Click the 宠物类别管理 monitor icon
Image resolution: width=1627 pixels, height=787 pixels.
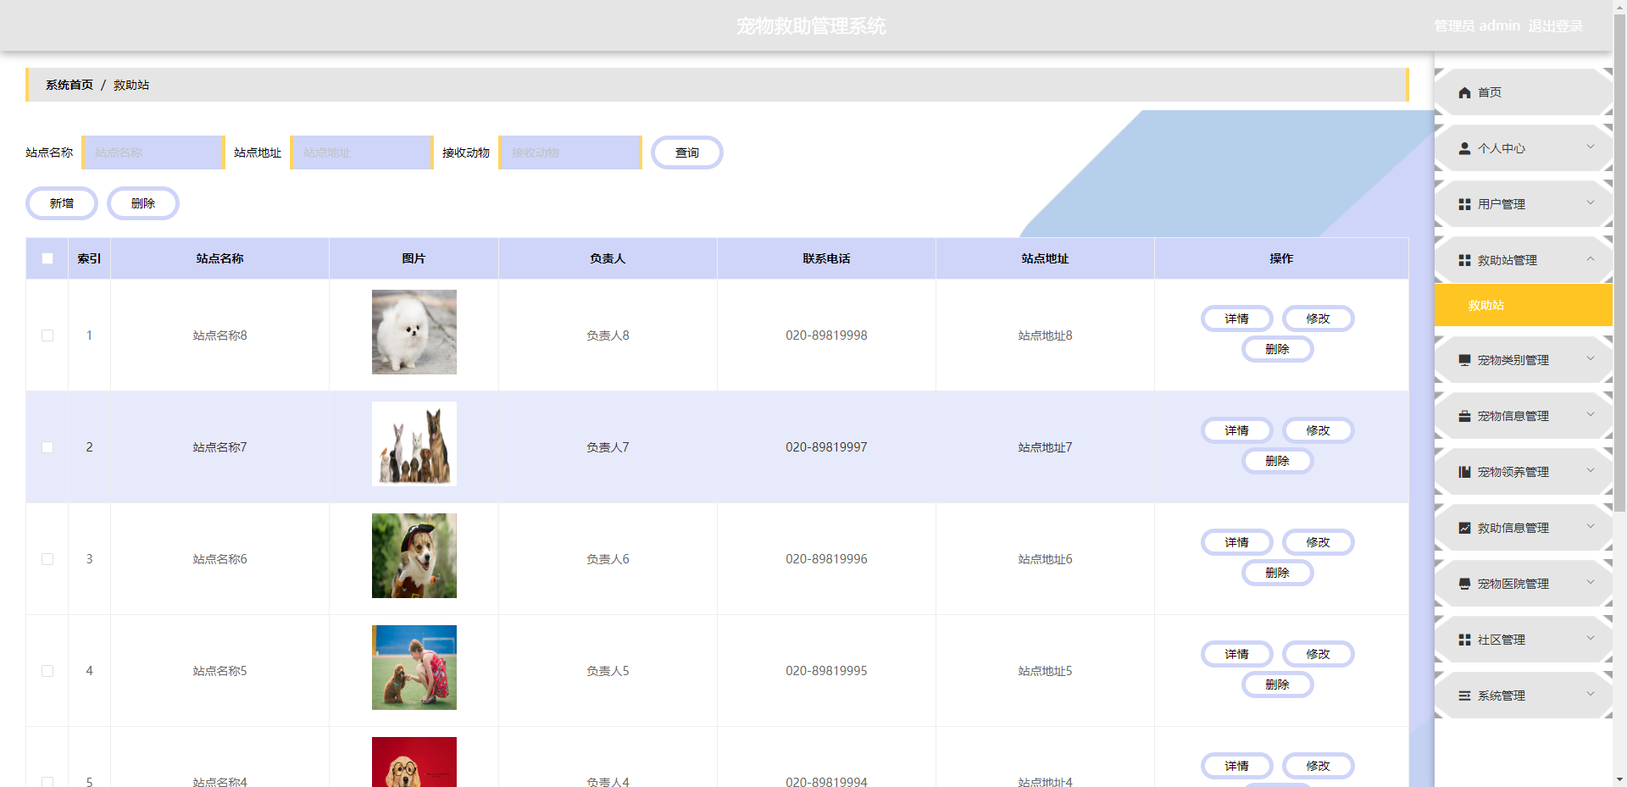(x=1463, y=359)
